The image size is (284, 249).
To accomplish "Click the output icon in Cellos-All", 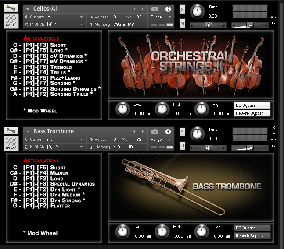I will (x=26, y=17).
